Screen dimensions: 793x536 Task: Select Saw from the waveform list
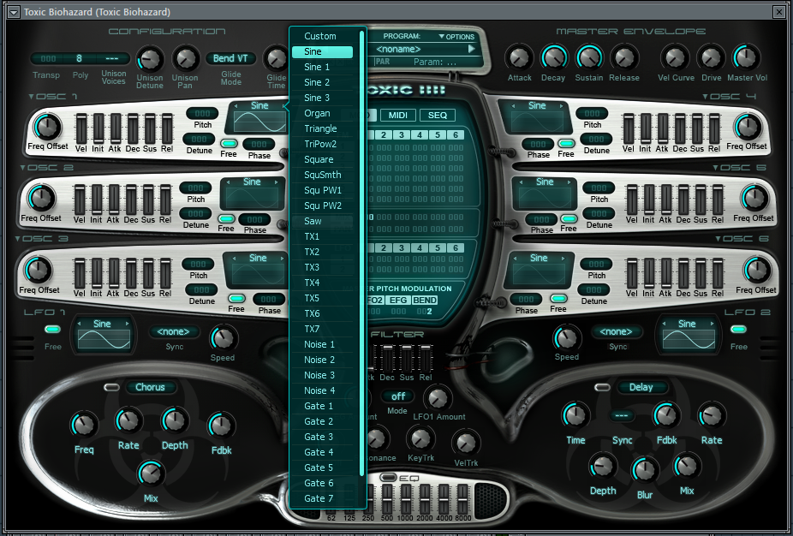click(322, 221)
